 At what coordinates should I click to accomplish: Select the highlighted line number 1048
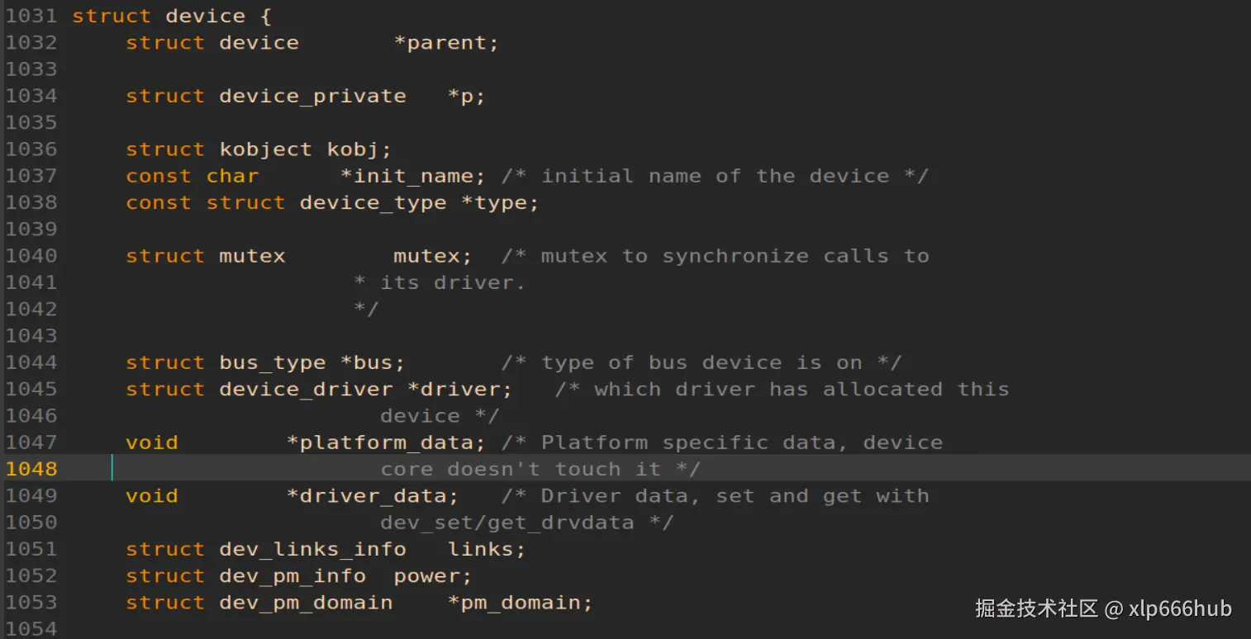tap(31, 469)
